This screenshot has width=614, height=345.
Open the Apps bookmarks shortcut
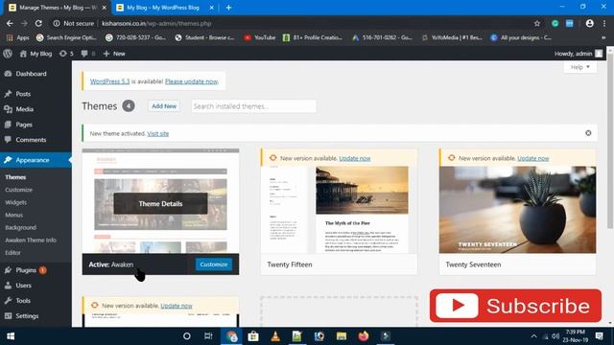18,37
